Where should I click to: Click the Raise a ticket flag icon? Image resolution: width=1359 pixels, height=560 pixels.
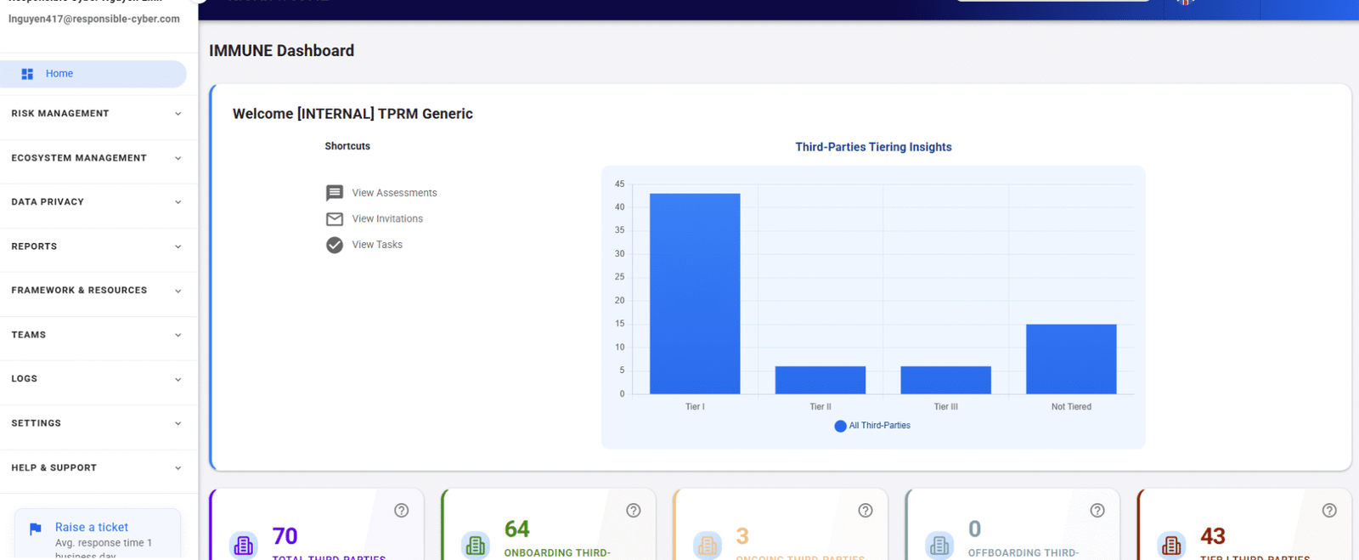tap(36, 529)
